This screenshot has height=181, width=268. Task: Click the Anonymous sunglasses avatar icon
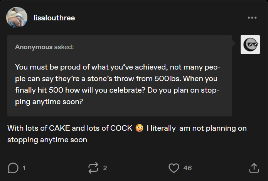(x=250, y=45)
